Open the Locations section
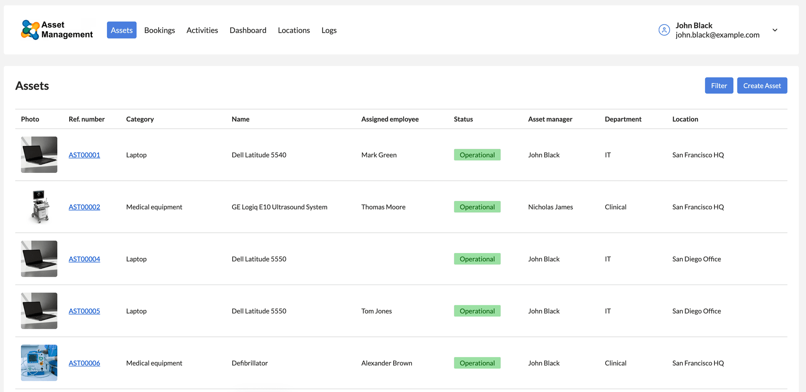This screenshot has width=806, height=392. (294, 30)
